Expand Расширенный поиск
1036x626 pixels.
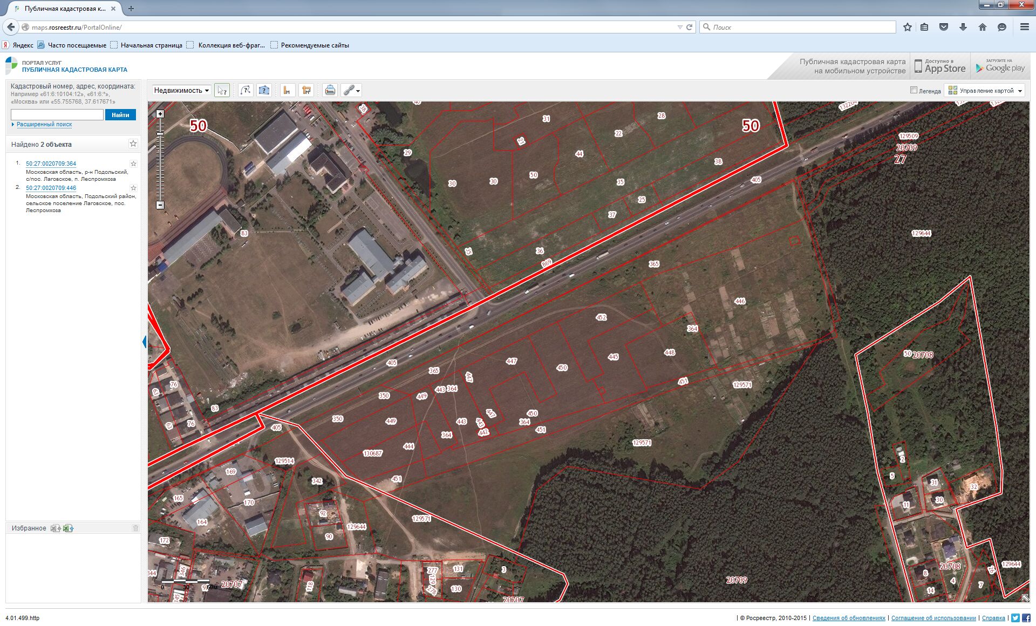click(44, 125)
